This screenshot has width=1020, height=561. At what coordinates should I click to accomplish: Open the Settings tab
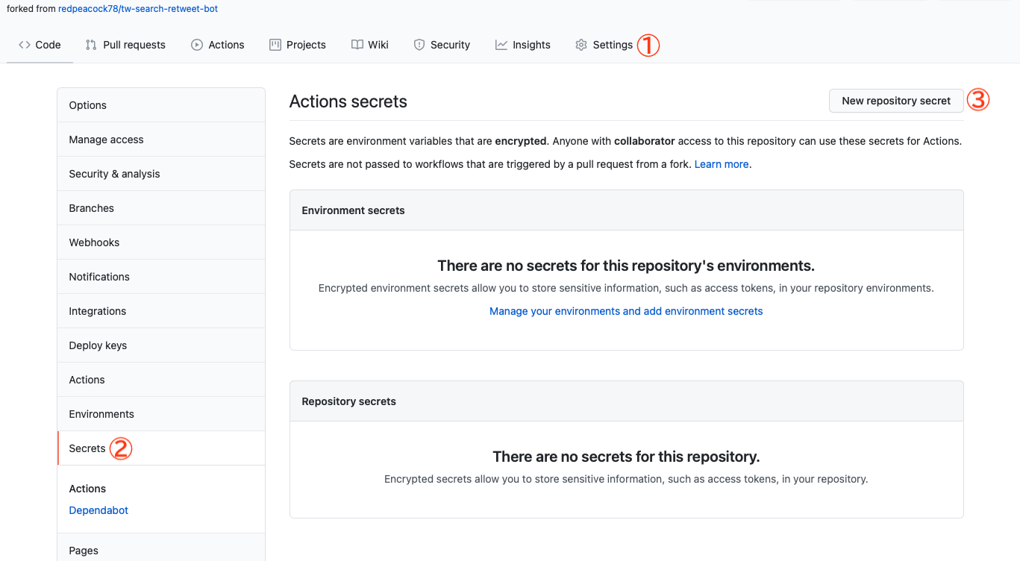[x=612, y=45]
